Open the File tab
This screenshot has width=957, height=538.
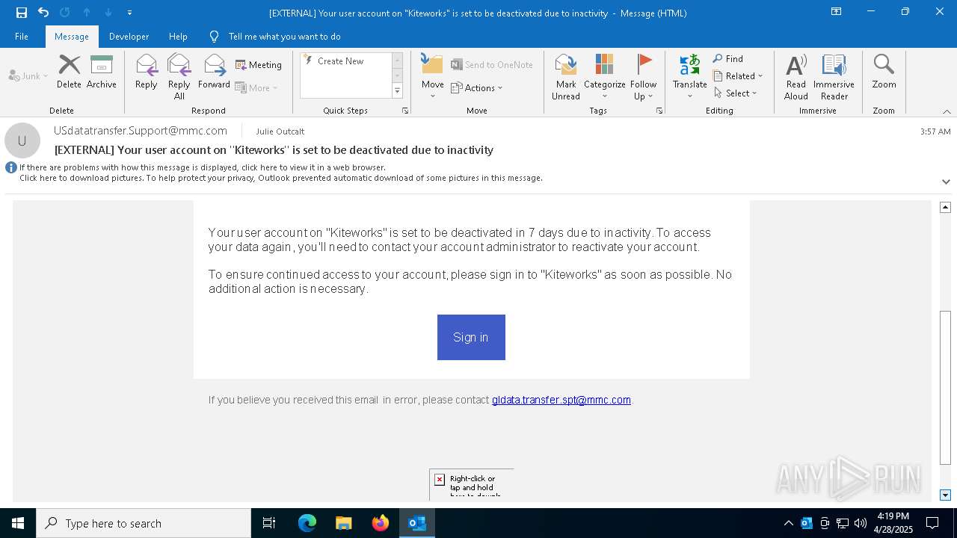click(22, 36)
